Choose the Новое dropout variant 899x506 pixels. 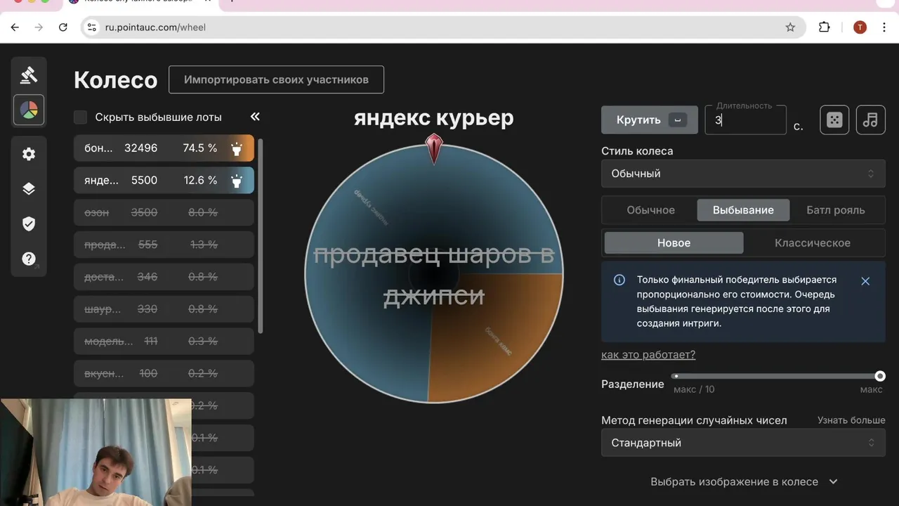click(x=674, y=242)
